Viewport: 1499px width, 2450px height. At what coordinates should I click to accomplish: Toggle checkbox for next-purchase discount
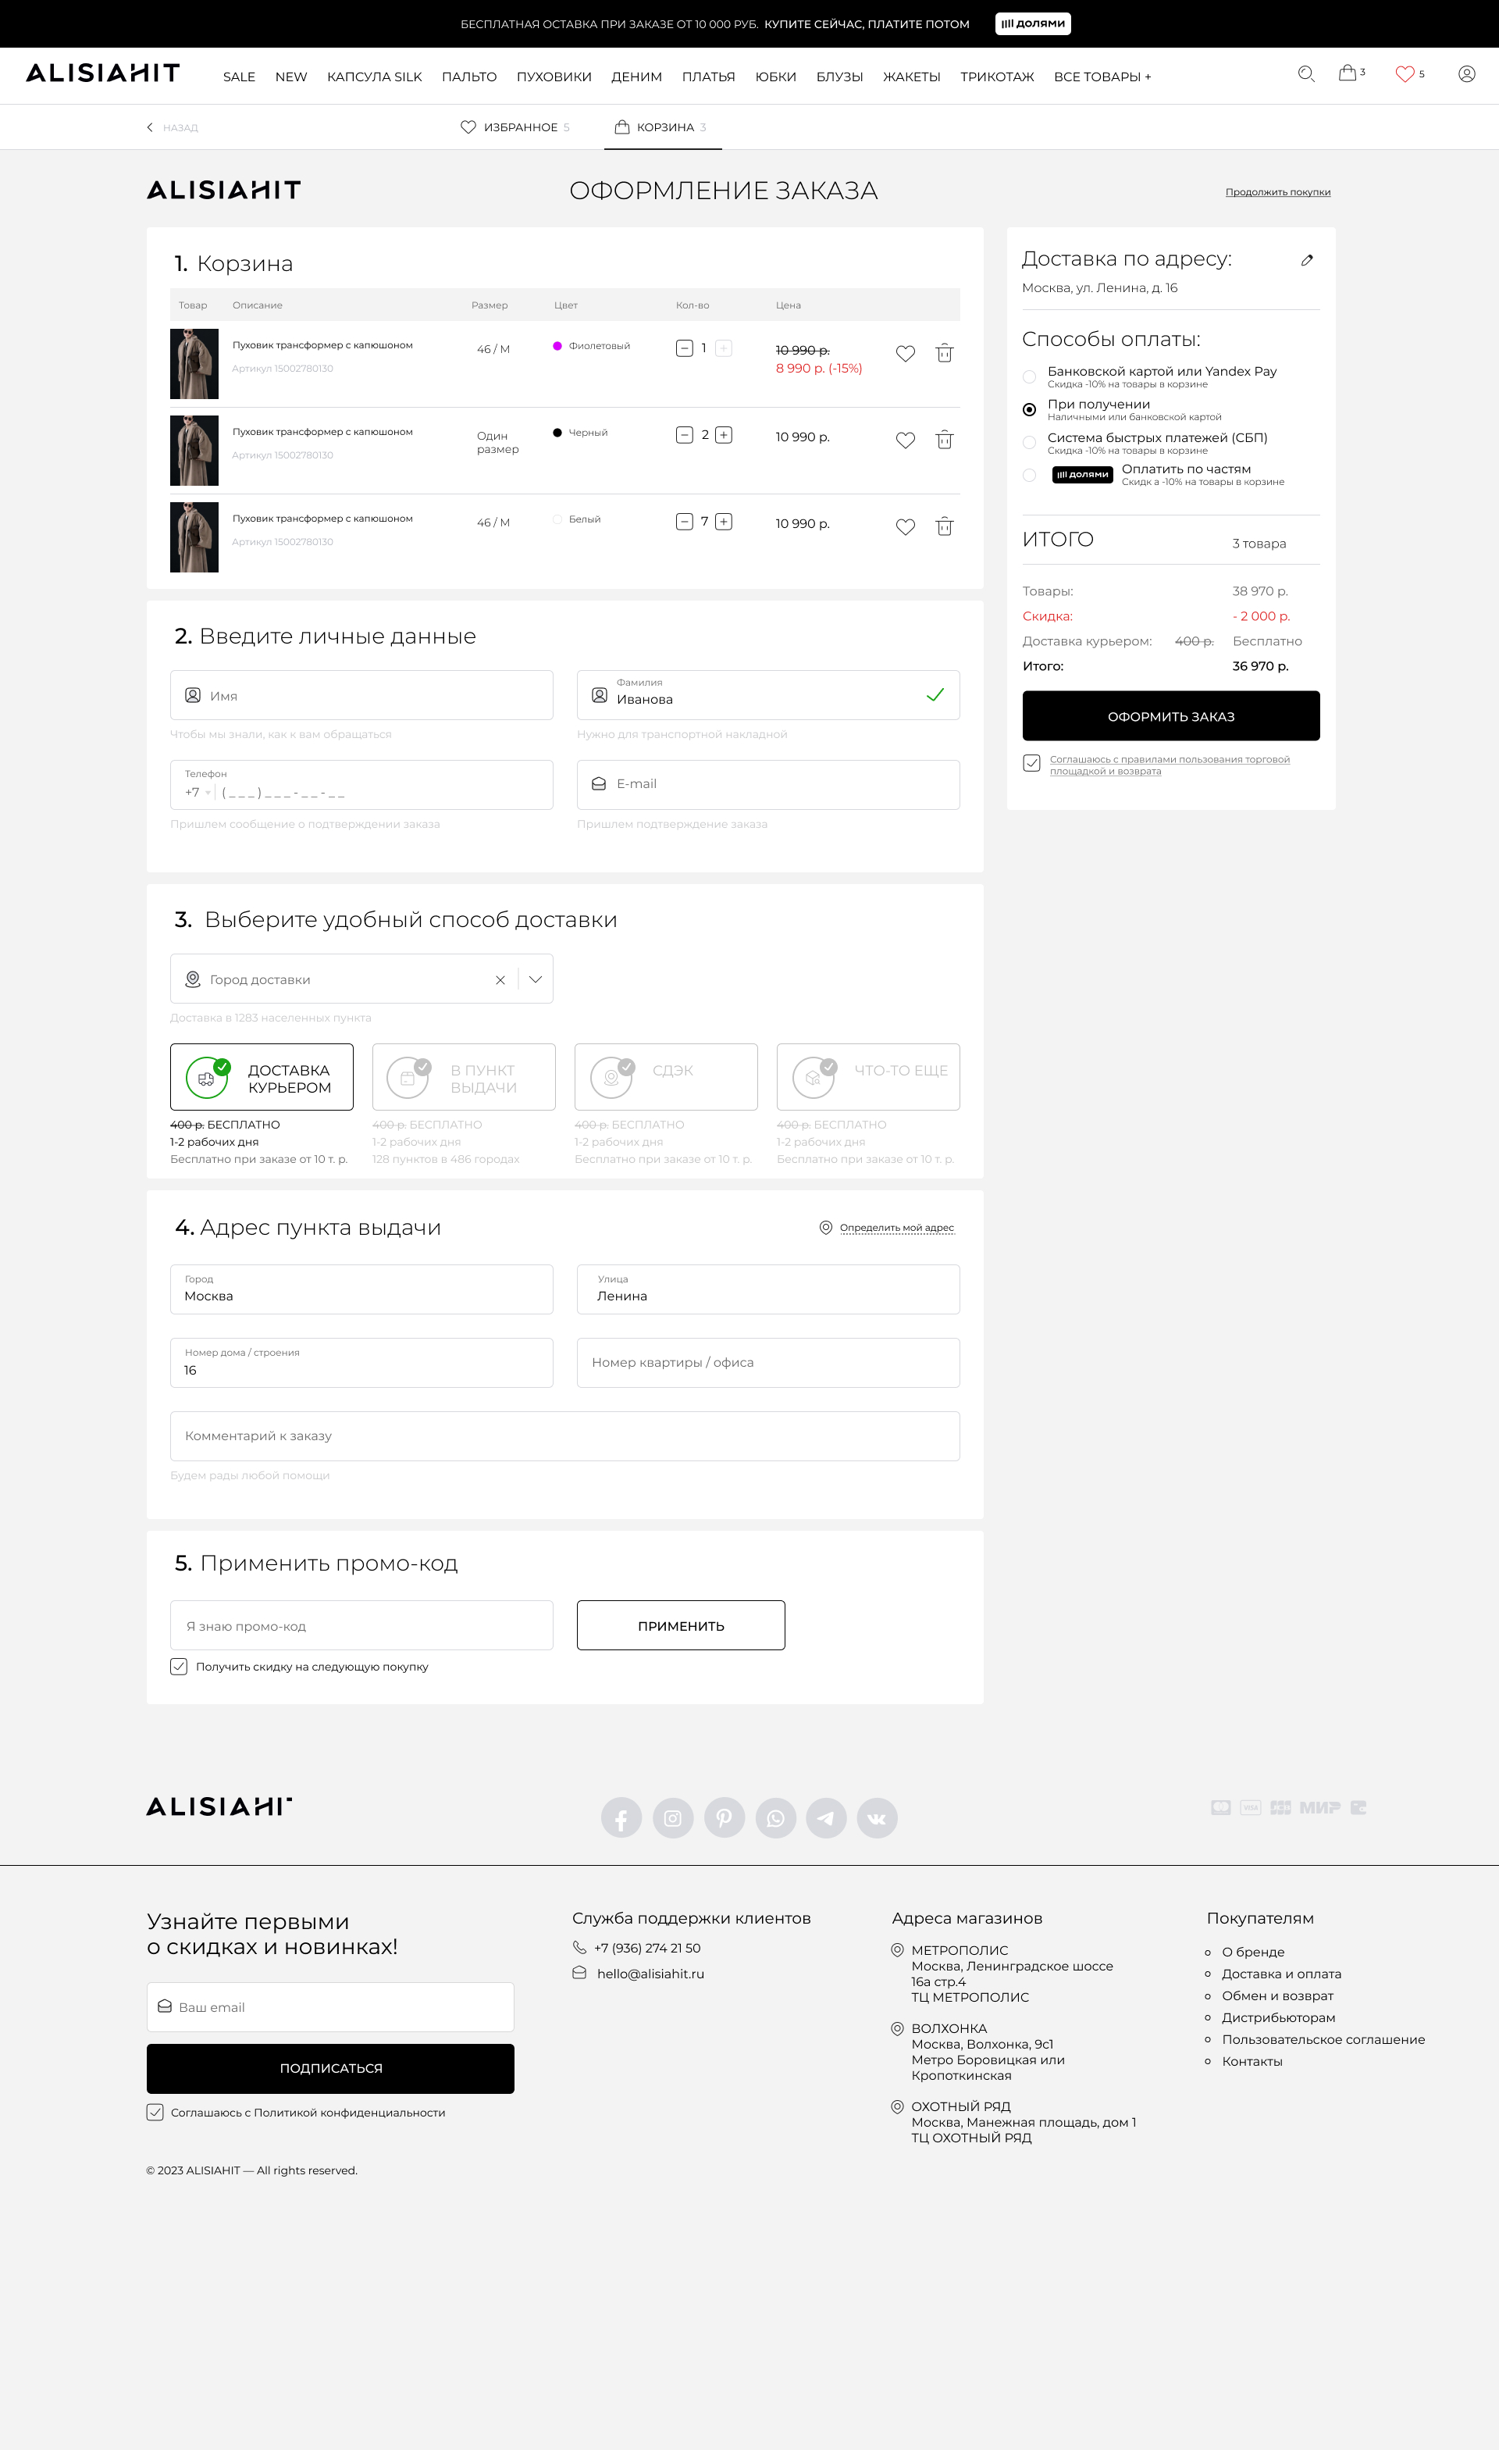coord(179,1667)
